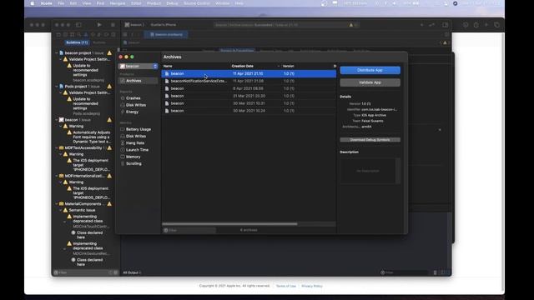This screenshot has width=534, height=300.
Task: Select beacon archive from 30 Mar 10.24
Action: click(249, 111)
